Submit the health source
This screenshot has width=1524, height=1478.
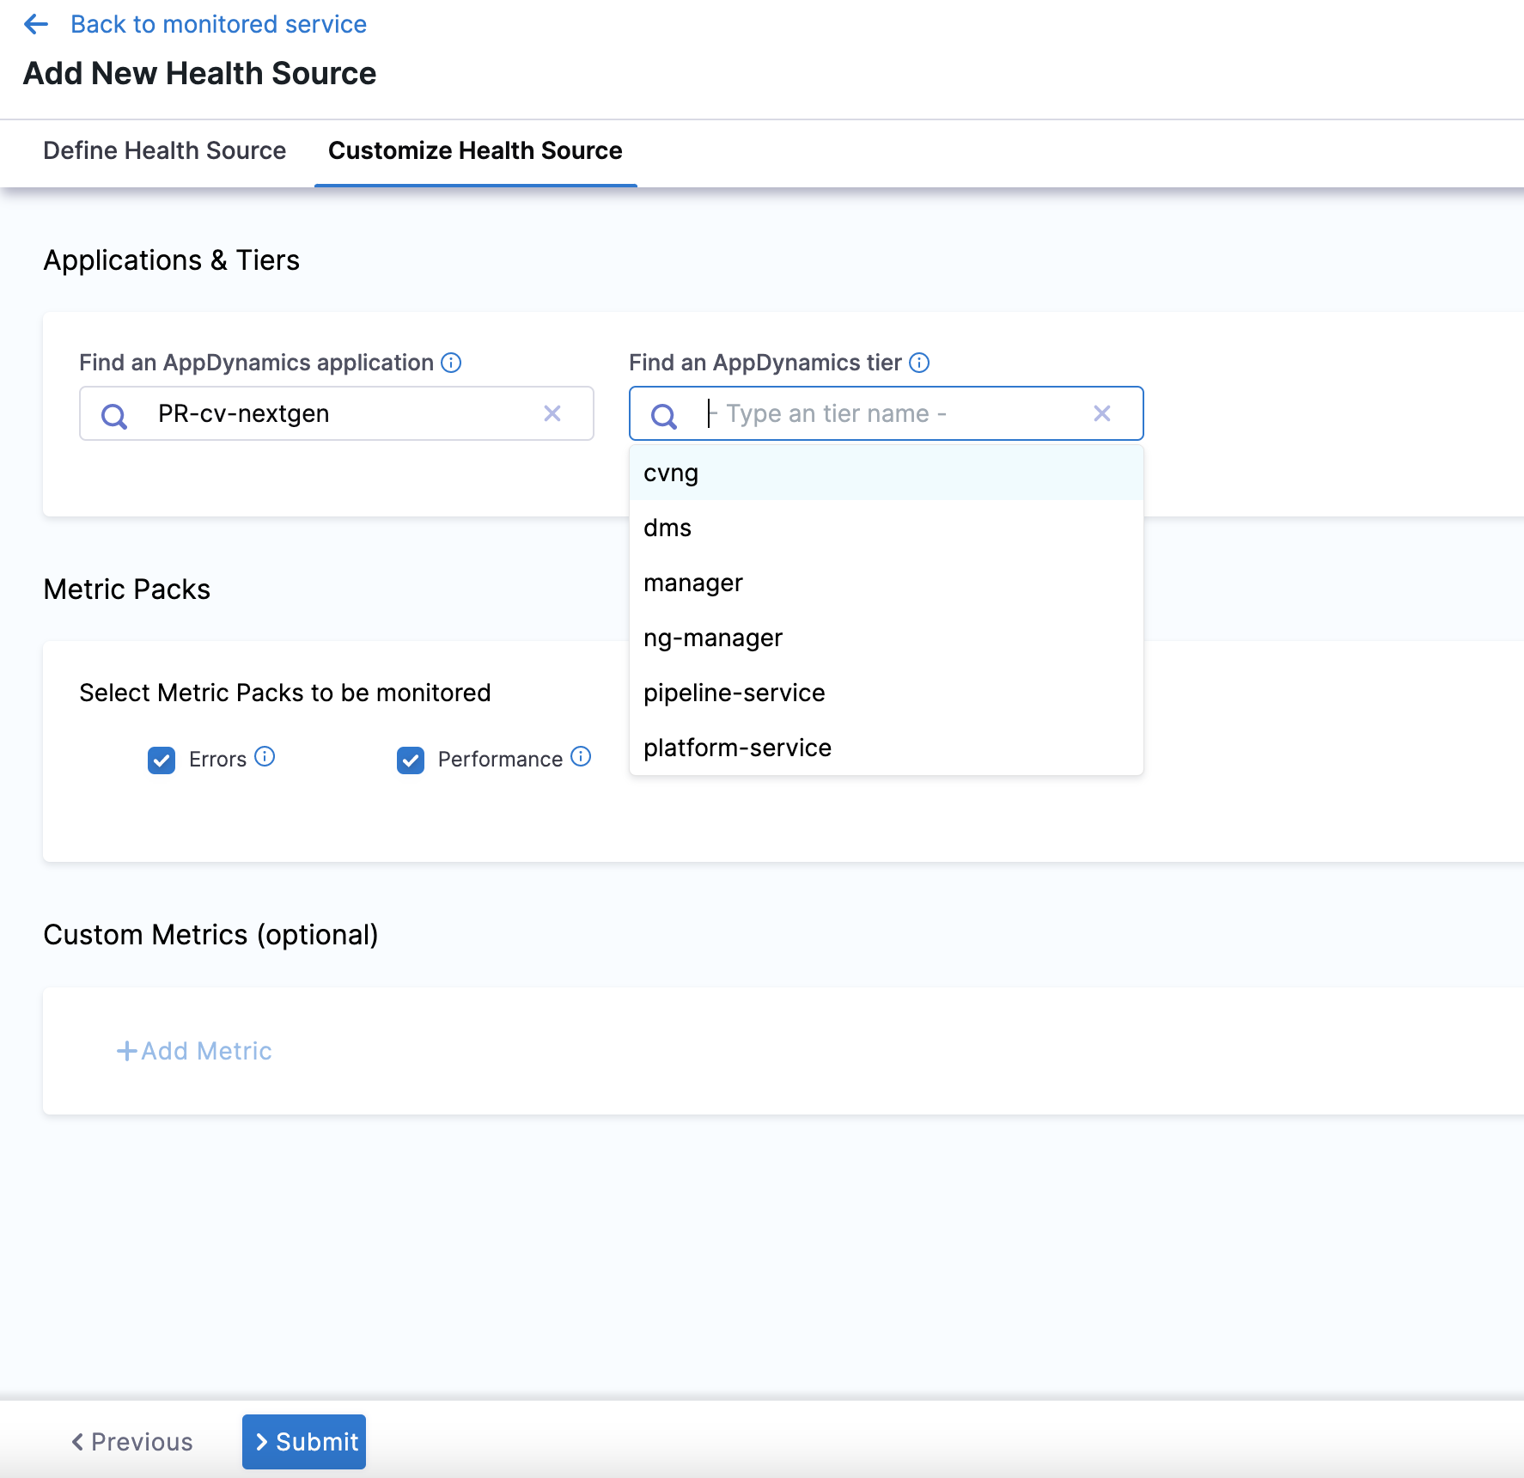coord(304,1442)
